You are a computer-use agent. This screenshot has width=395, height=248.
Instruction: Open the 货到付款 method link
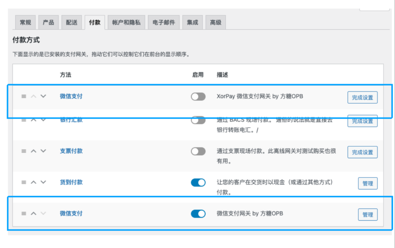point(71,182)
